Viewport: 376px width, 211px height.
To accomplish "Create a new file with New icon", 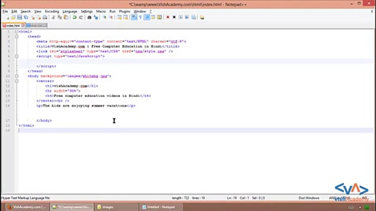I will coord(7,17).
